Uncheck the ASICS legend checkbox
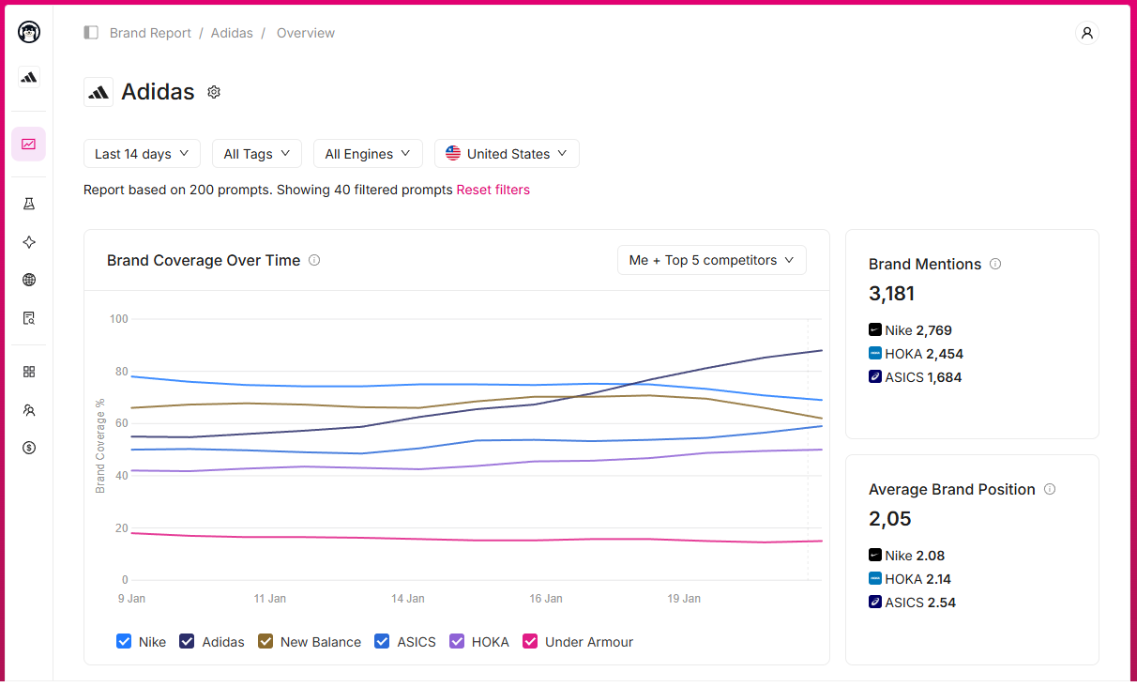The width and height of the screenshot is (1137, 687). click(x=382, y=642)
